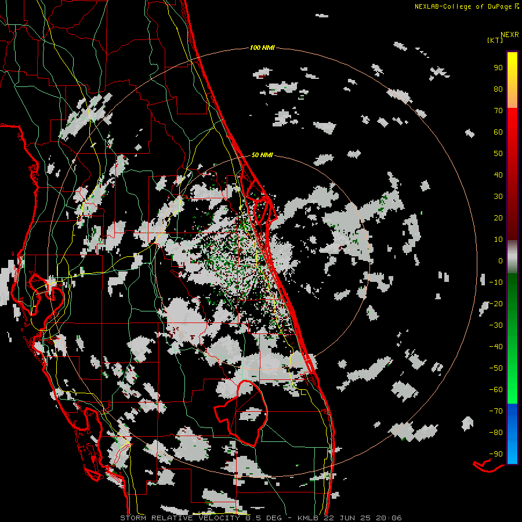Pick the gray zero-velocity segment of the color bar
Image resolution: width=522 pixels, height=522 pixels.
click(x=512, y=256)
